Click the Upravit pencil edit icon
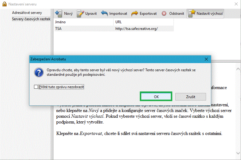Screen dimensions: 241x160 (x=80, y=14)
